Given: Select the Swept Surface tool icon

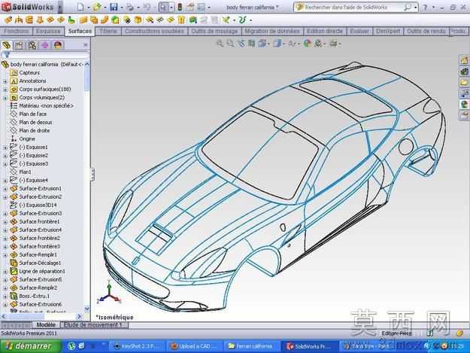Looking at the screenshot, I should [x=29, y=20].
